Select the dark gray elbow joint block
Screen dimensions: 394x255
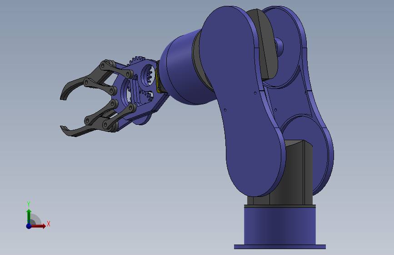(x=268, y=45)
